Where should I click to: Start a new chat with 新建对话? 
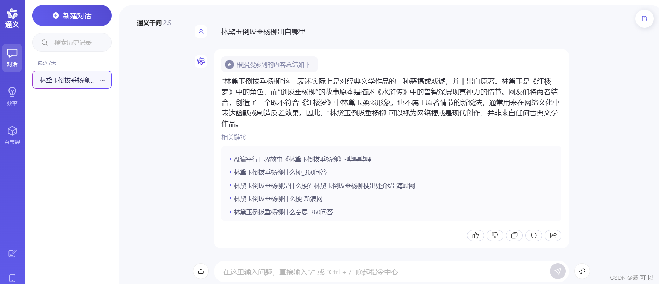[x=72, y=15]
